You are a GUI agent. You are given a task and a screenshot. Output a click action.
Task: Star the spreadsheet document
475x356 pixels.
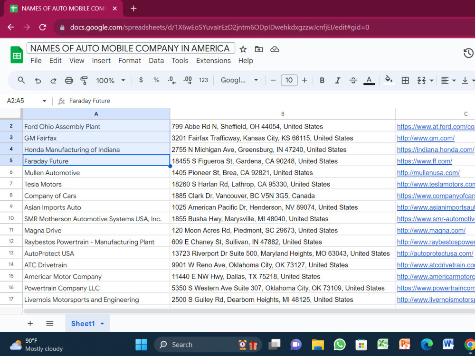(x=243, y=49)
